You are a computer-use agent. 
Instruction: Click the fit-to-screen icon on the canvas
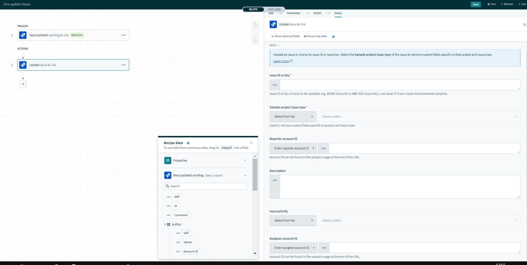pyautogui.click(x=255, y=41)
